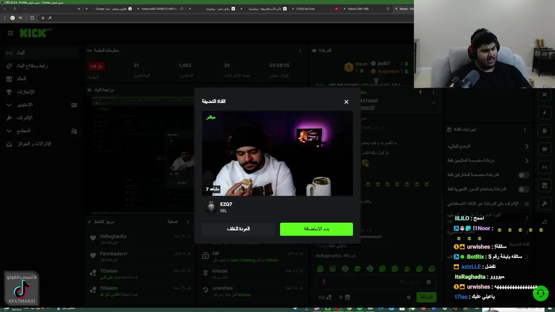Expand followers-only chat chevron
Screen dimensions: 555x312
[x=527, y=161]
